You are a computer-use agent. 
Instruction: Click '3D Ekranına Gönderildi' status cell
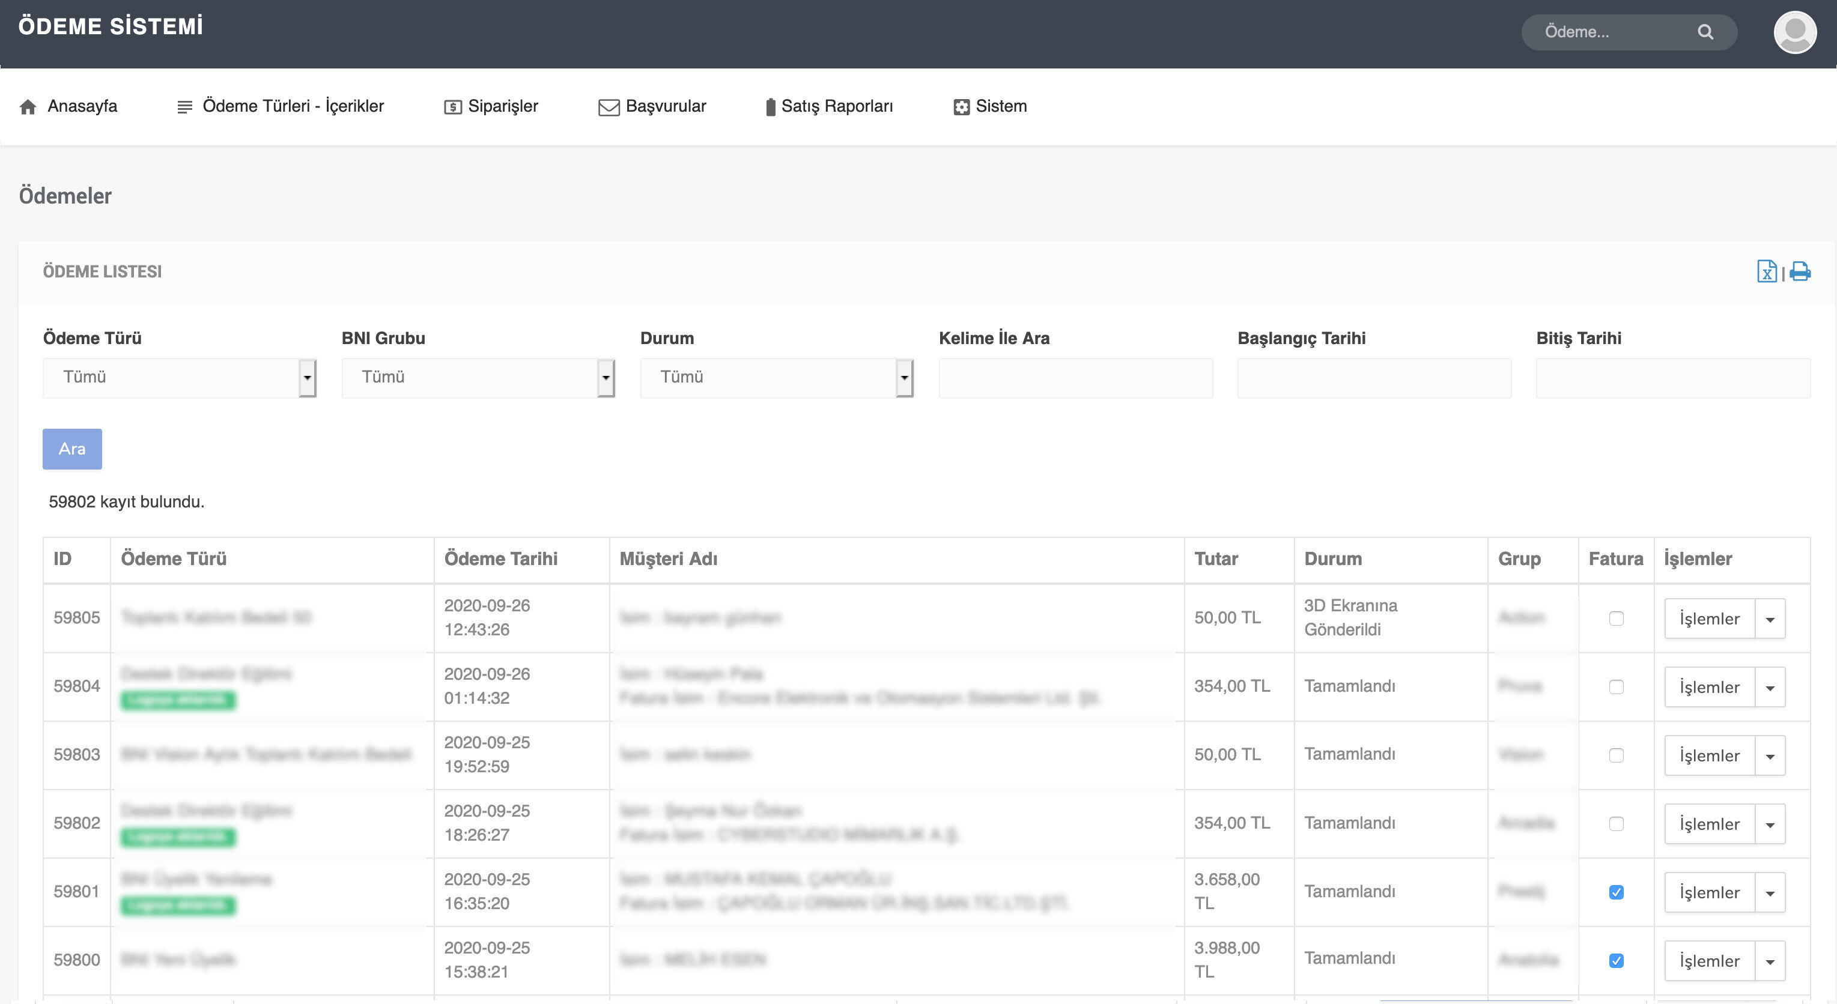(x=1391, y=617)
